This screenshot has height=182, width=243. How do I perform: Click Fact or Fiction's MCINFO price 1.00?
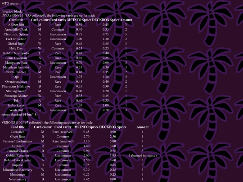click(x=79, y=39)
